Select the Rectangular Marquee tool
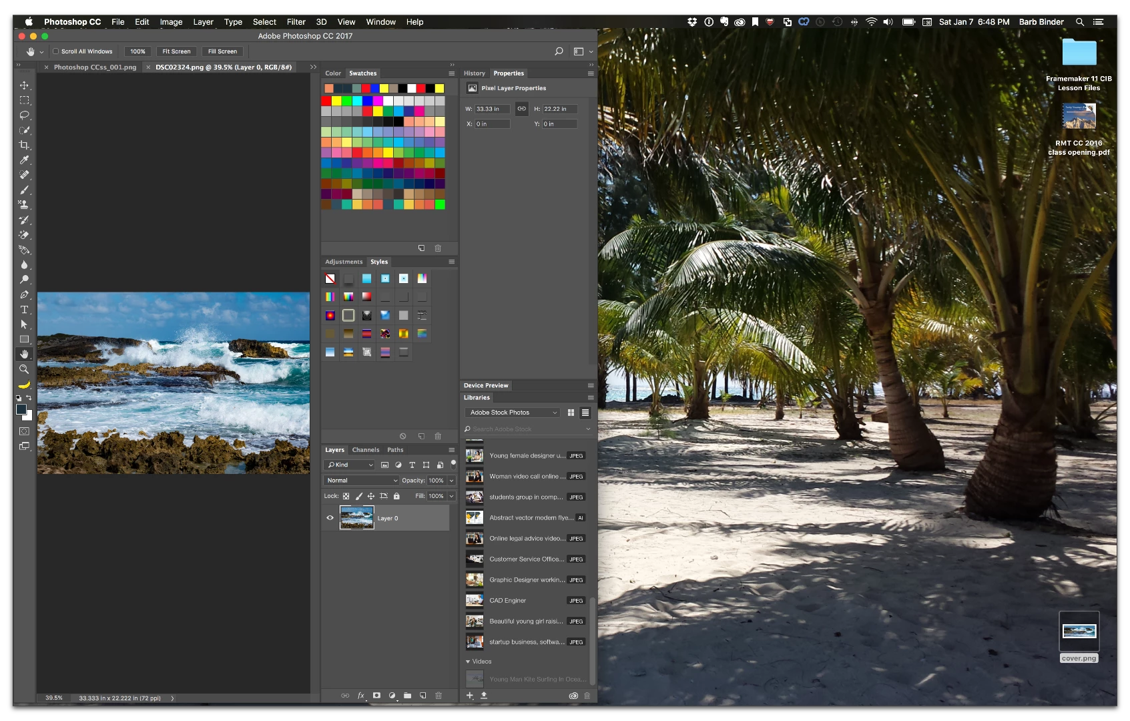The image size is (1130, 721). (24, 100)
